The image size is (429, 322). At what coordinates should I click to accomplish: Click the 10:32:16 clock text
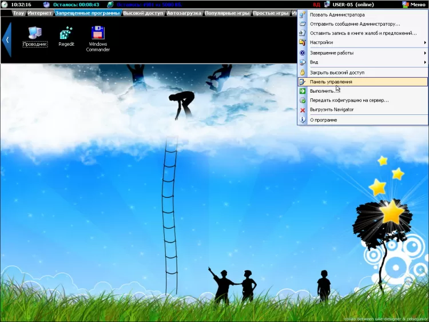tap(21, 5)
